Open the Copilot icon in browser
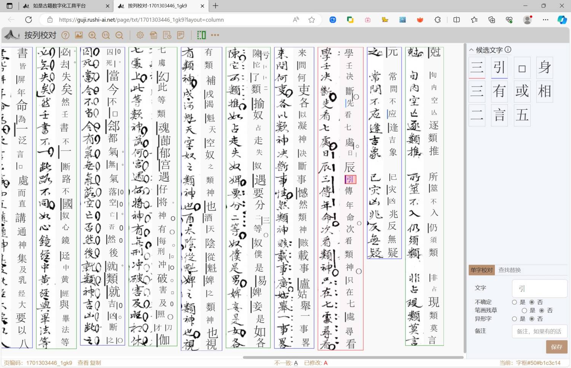Screen dimensions: 571x368 point(562,20)
